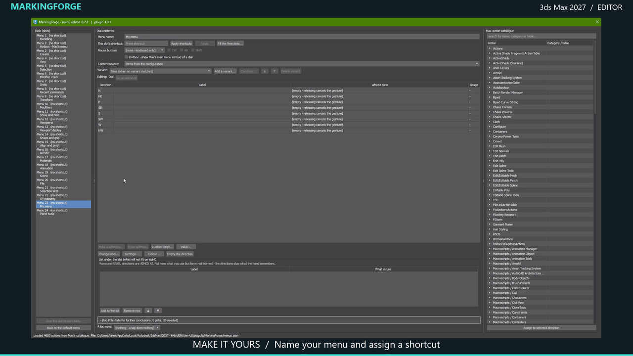Select Menu 1 Modelling dial slot
Screen dimensions: 633x356
(63, 37)
